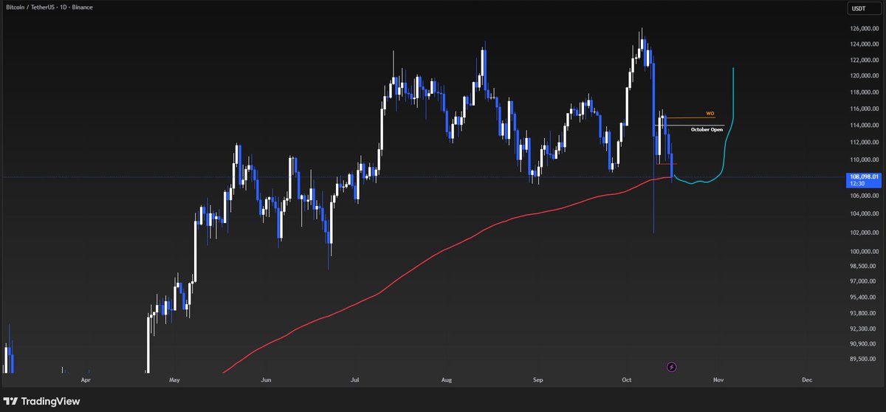The image size is (886, 412).
Task: Click the Oct label on time axis
Action: pos(627,380)
